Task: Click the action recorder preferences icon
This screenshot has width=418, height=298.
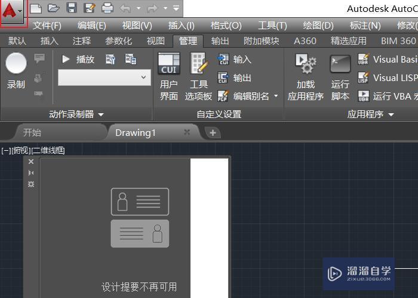Action: click(x=110, y=59)
